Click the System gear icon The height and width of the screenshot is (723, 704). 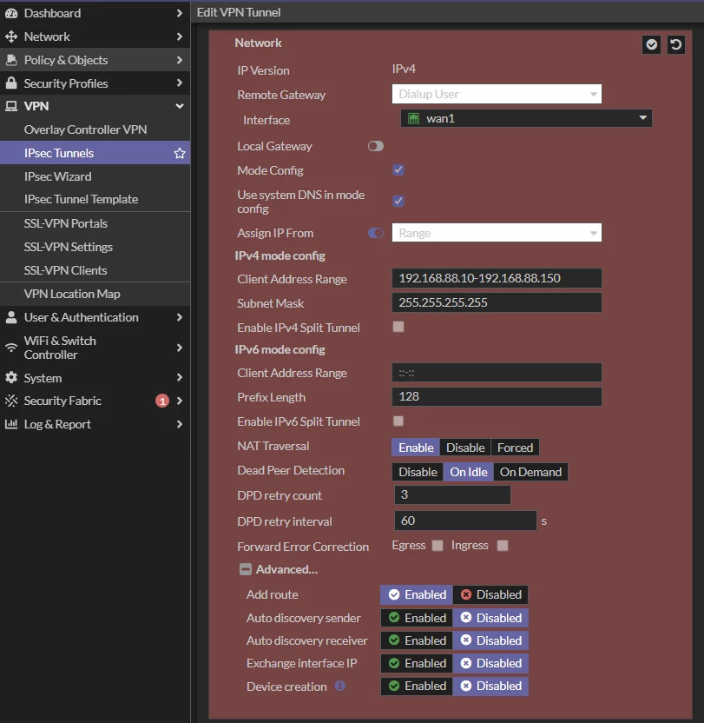pyautogui.click(x=11, y=378)
